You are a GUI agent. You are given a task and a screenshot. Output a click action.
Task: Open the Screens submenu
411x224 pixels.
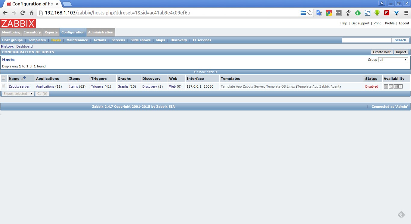pos(118,40)
